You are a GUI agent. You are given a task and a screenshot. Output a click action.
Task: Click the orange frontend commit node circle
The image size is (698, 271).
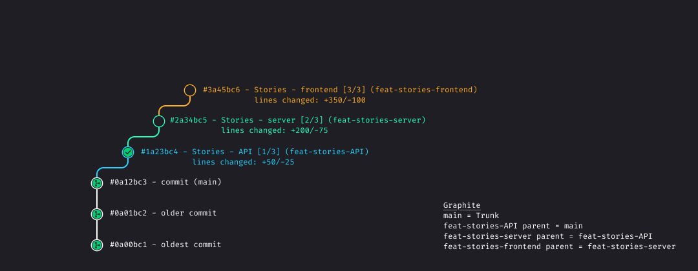point(190,90)
